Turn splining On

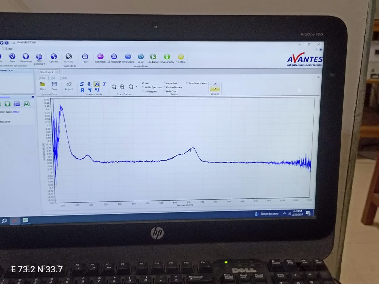point(215,84)
